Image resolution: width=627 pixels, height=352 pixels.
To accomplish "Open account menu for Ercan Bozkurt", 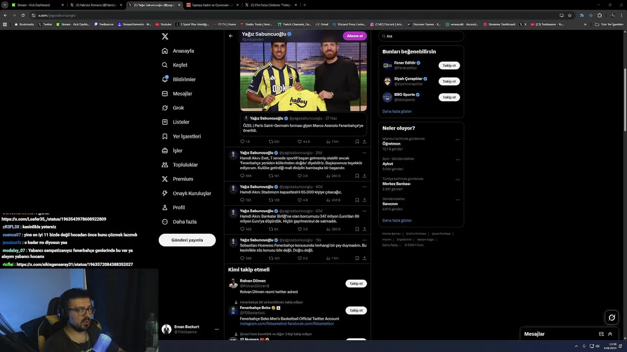I will (217, 330).
